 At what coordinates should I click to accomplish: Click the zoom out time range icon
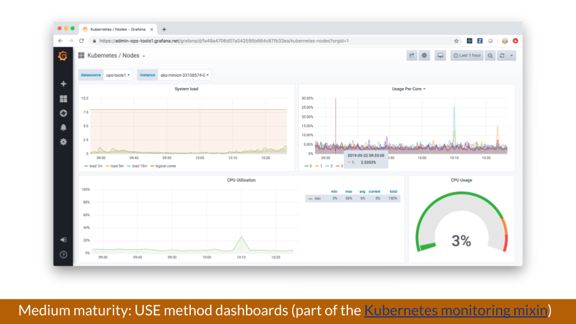490,55
